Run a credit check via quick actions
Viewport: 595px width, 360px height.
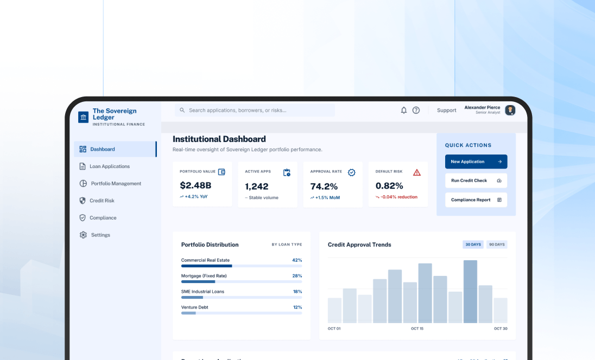coord(476,181)
